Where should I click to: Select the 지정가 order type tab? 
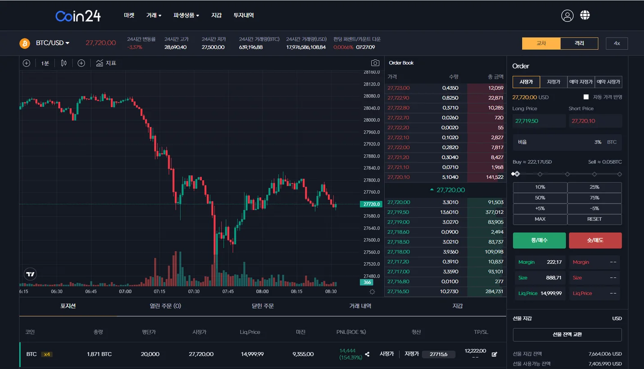[553, 82]
